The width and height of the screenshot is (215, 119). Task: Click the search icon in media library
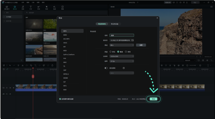tap(26, 13)
